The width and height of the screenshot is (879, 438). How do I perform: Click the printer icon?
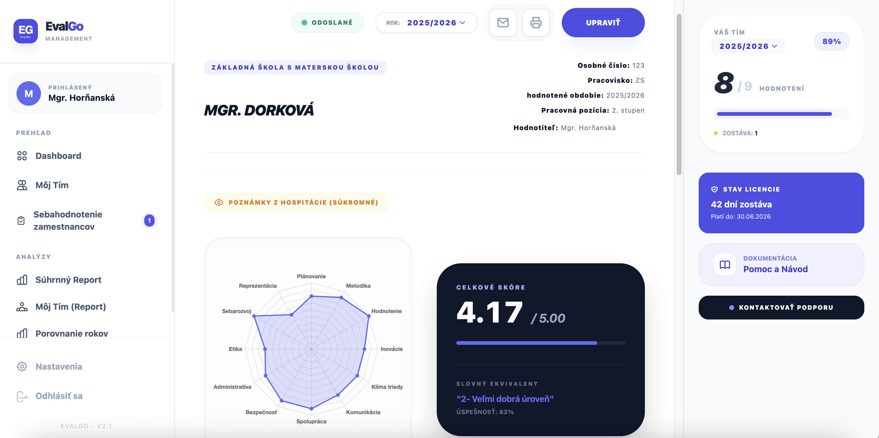[x=536, y=23]
